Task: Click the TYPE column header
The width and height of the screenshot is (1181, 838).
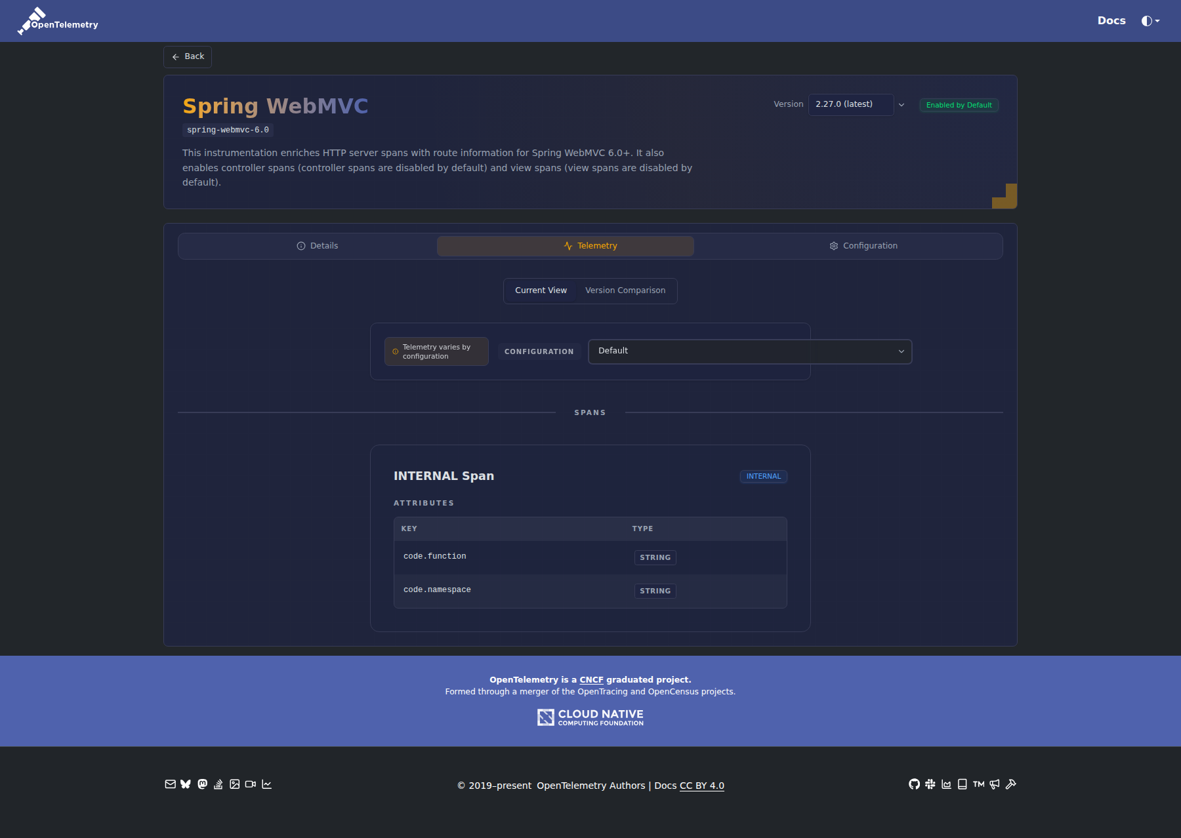Action: tap(642, 529)
